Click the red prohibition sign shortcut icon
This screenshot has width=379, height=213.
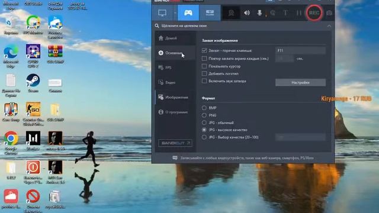(x=33, y=201)
